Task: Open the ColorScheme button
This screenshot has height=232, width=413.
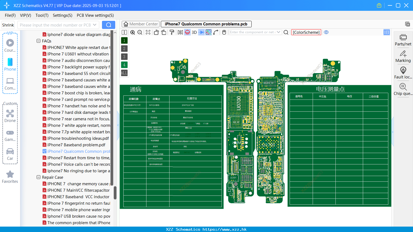Action: pos(306,32)
